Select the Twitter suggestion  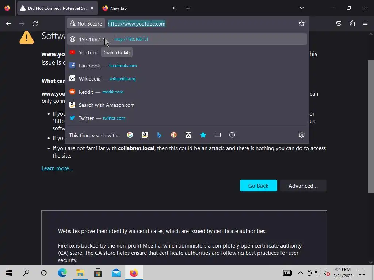[187, 118]
